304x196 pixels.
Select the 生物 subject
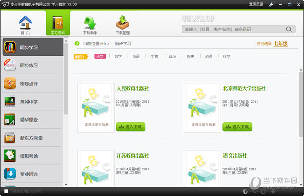click(154, 56)
